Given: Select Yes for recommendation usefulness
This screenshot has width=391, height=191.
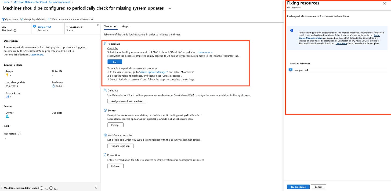Looking at the screenshot, I should tap(41, 188).
